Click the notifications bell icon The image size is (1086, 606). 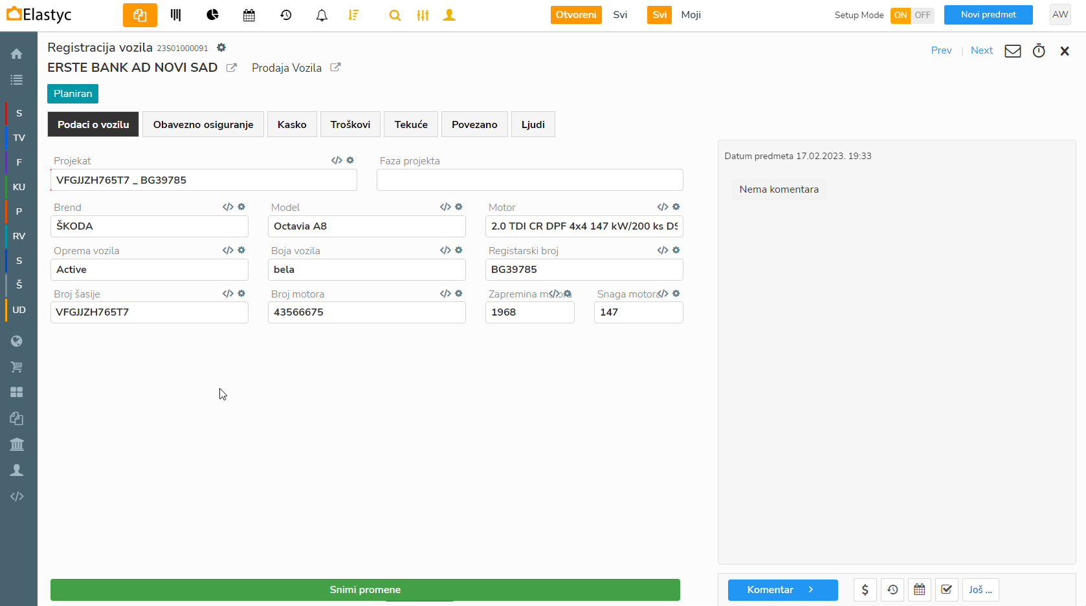click(322, 15)
